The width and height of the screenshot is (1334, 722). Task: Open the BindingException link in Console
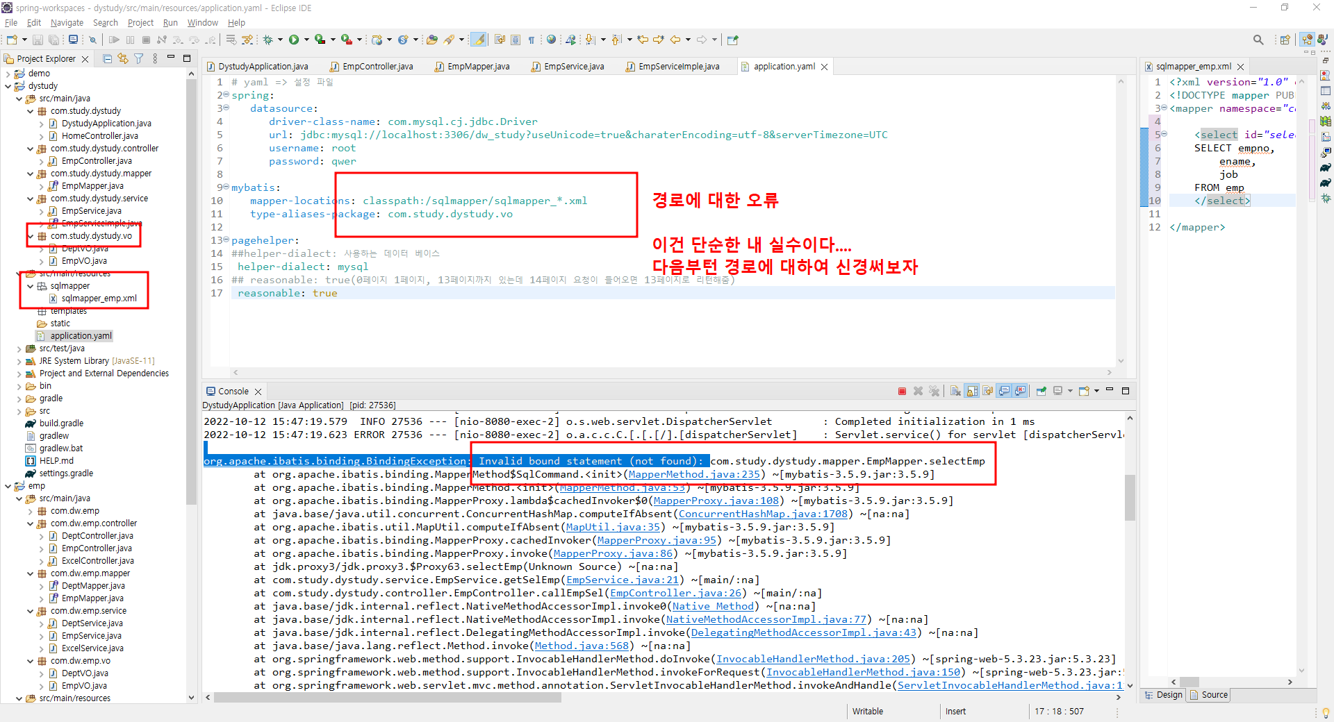[x=335, y=461]
